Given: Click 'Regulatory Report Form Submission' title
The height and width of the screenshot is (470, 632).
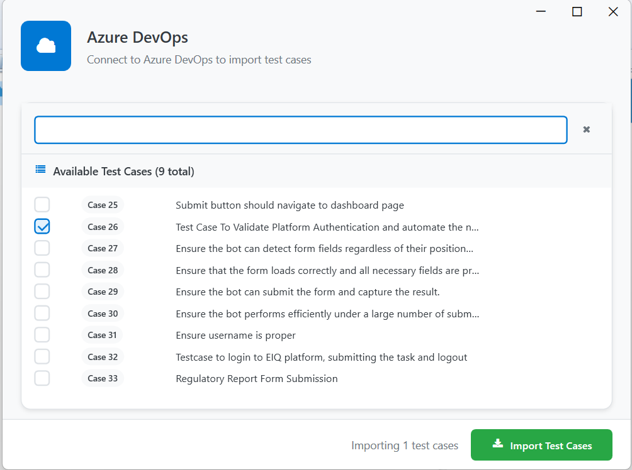Looking at the screenshot, I should click(x=257, y=379).
